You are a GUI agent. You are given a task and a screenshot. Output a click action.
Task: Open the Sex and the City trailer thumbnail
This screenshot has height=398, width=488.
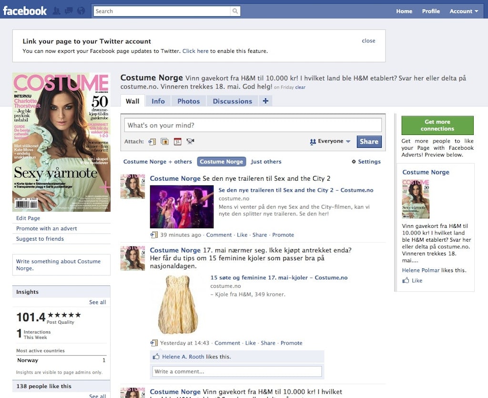tap(182, 206)
